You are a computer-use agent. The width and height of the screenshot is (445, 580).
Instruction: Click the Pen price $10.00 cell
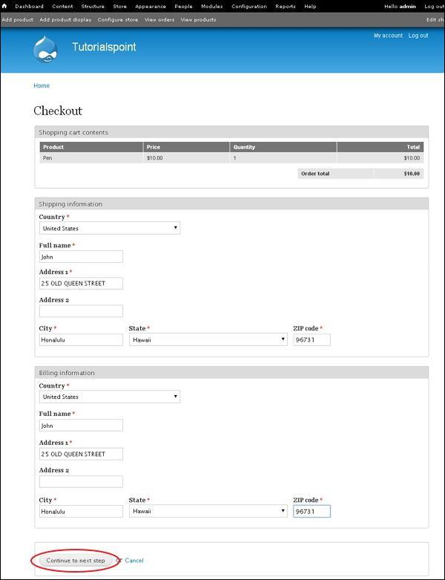point(186,158)
